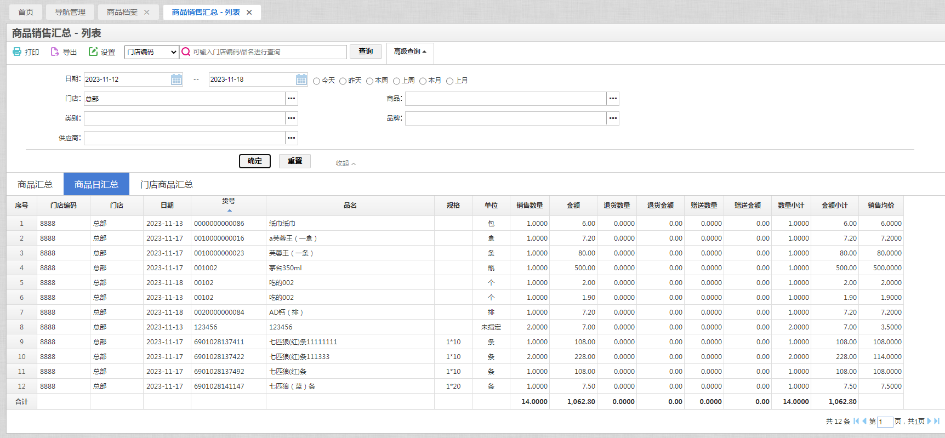The image size is (945, 438).
Task: Open the Settings (设置) icon
Action: (x=93, y=52)
